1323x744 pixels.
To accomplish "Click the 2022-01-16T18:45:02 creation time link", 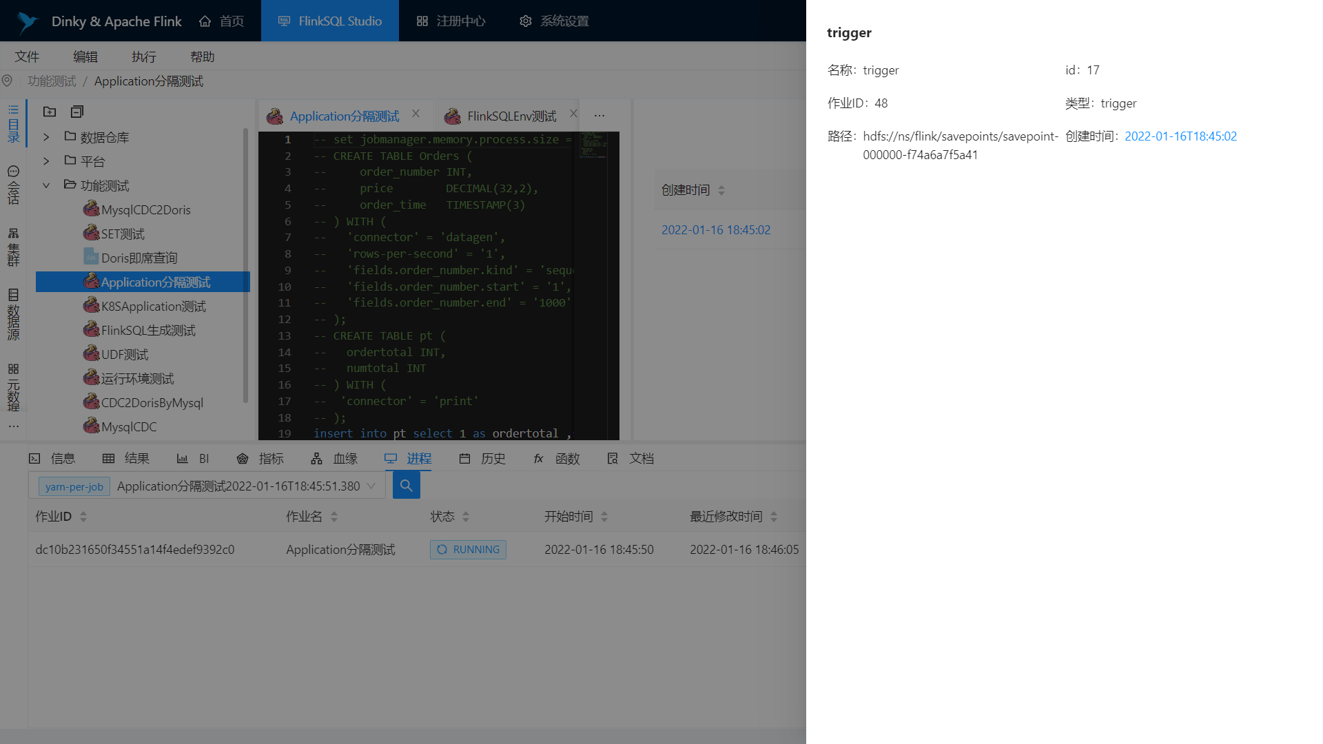I will coord(1180,136).
